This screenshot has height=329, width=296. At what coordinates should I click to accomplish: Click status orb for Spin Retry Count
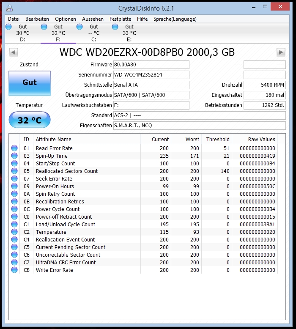tap(14, 194)
